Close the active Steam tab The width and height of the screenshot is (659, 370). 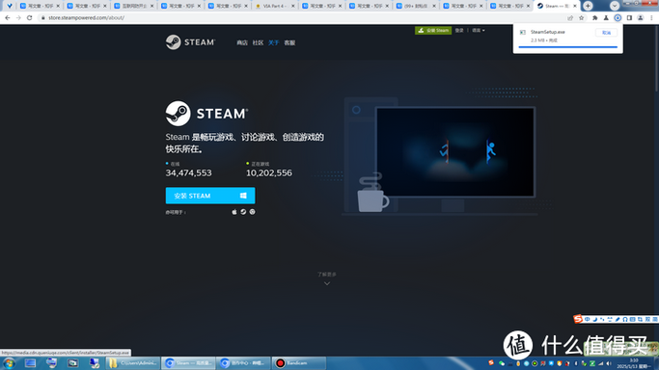tap(575, 6)
